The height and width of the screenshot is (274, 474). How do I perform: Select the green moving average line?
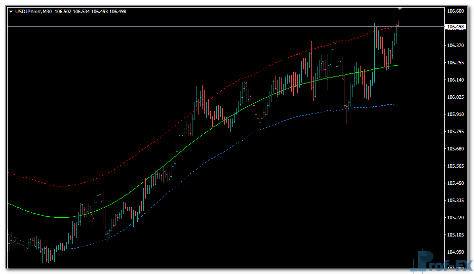(203, 133)
